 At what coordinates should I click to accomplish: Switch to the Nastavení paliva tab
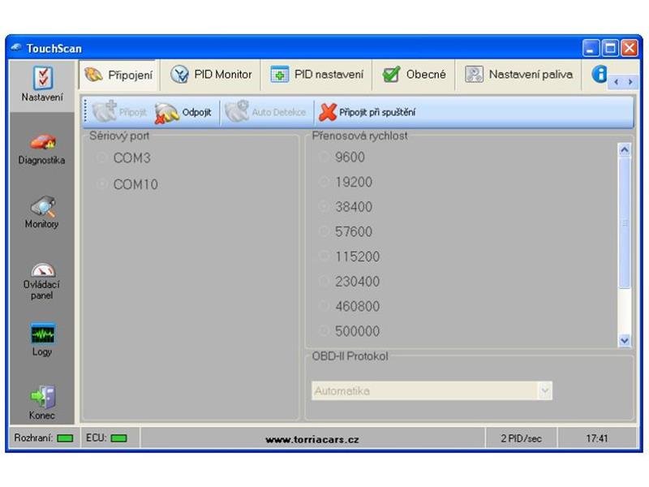[x=518, y=75]
